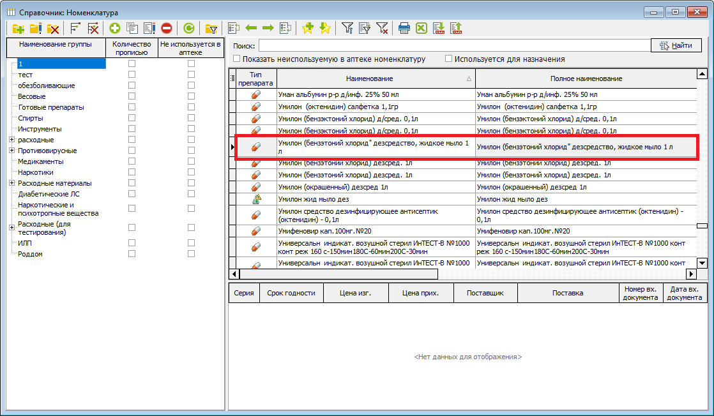This screenshot has height=416, width=714.
Task: Clear the filter with funnel-cross icon
Action: (x=382, y=28)
